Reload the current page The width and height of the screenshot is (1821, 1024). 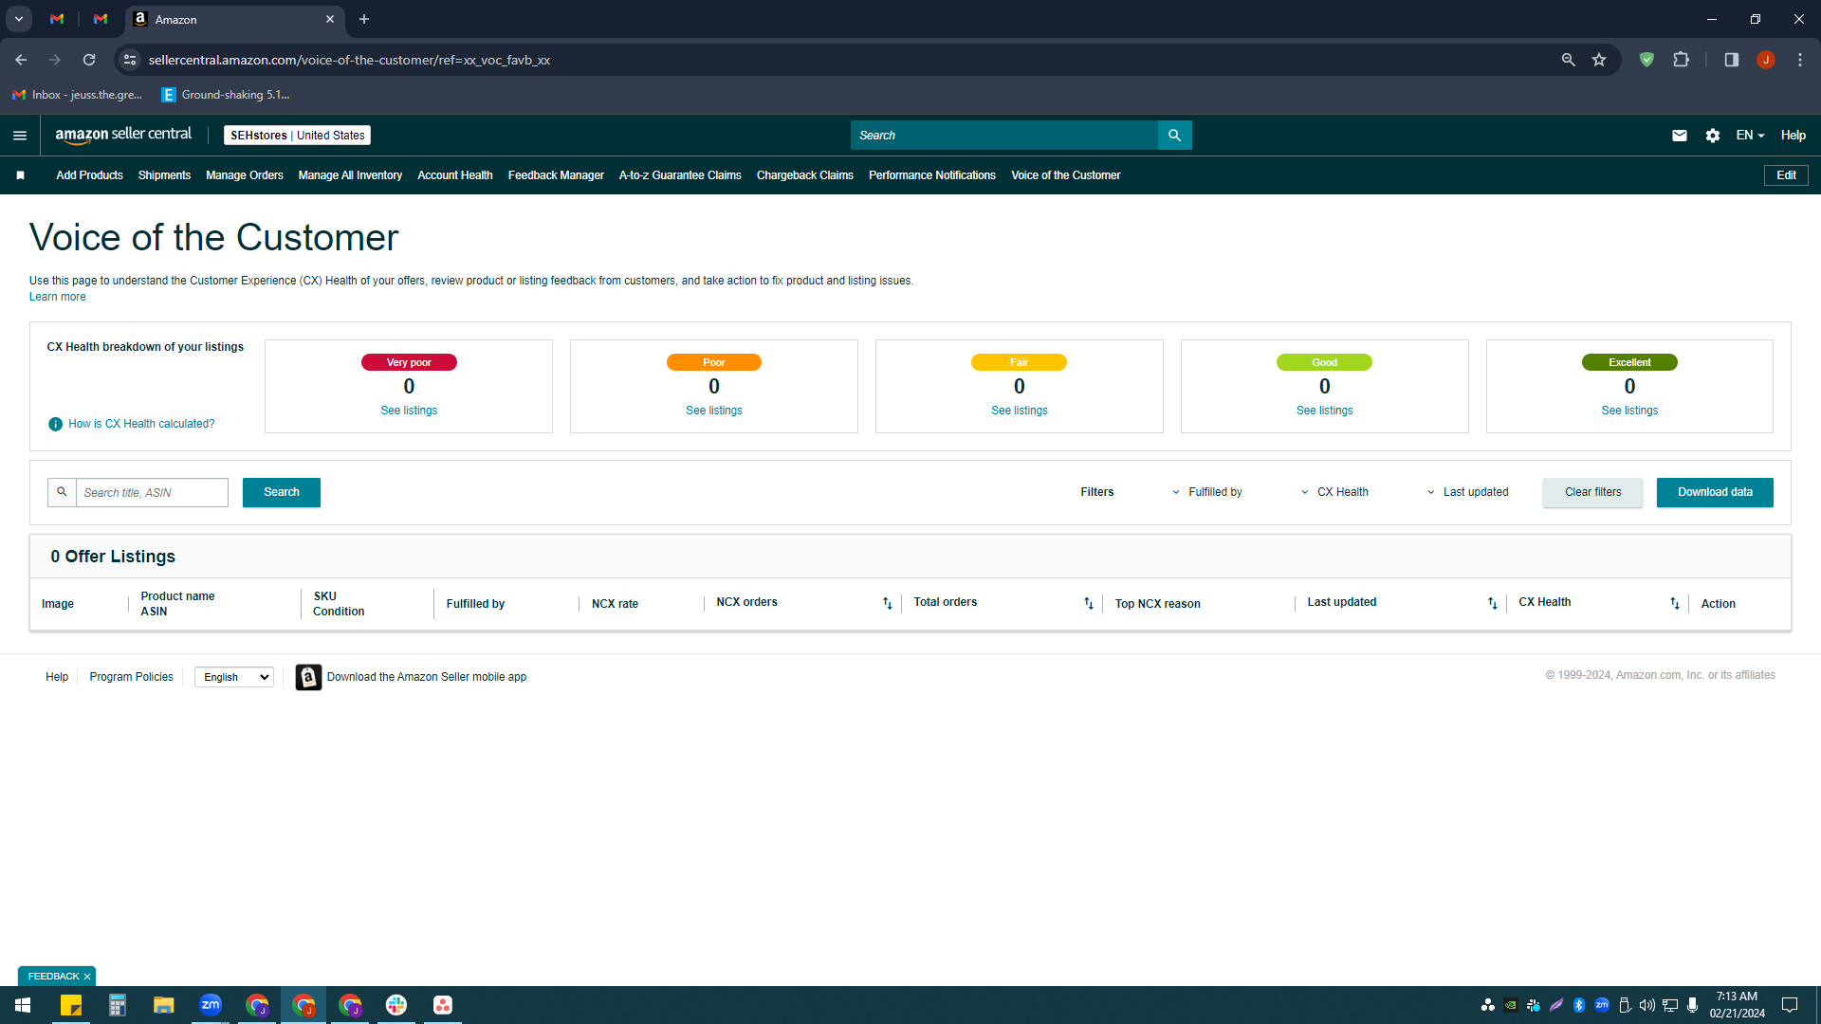click(89, 60)
